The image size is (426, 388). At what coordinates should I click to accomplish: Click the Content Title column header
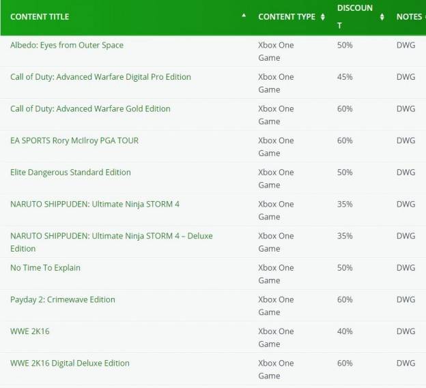click(x=40, y=17)
